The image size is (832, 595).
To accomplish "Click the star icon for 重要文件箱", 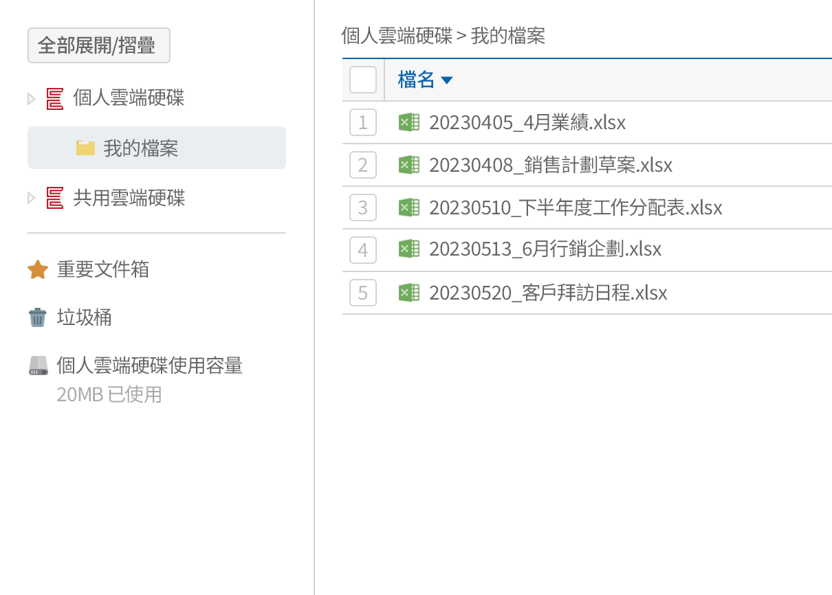I will [x=38, y=269].
